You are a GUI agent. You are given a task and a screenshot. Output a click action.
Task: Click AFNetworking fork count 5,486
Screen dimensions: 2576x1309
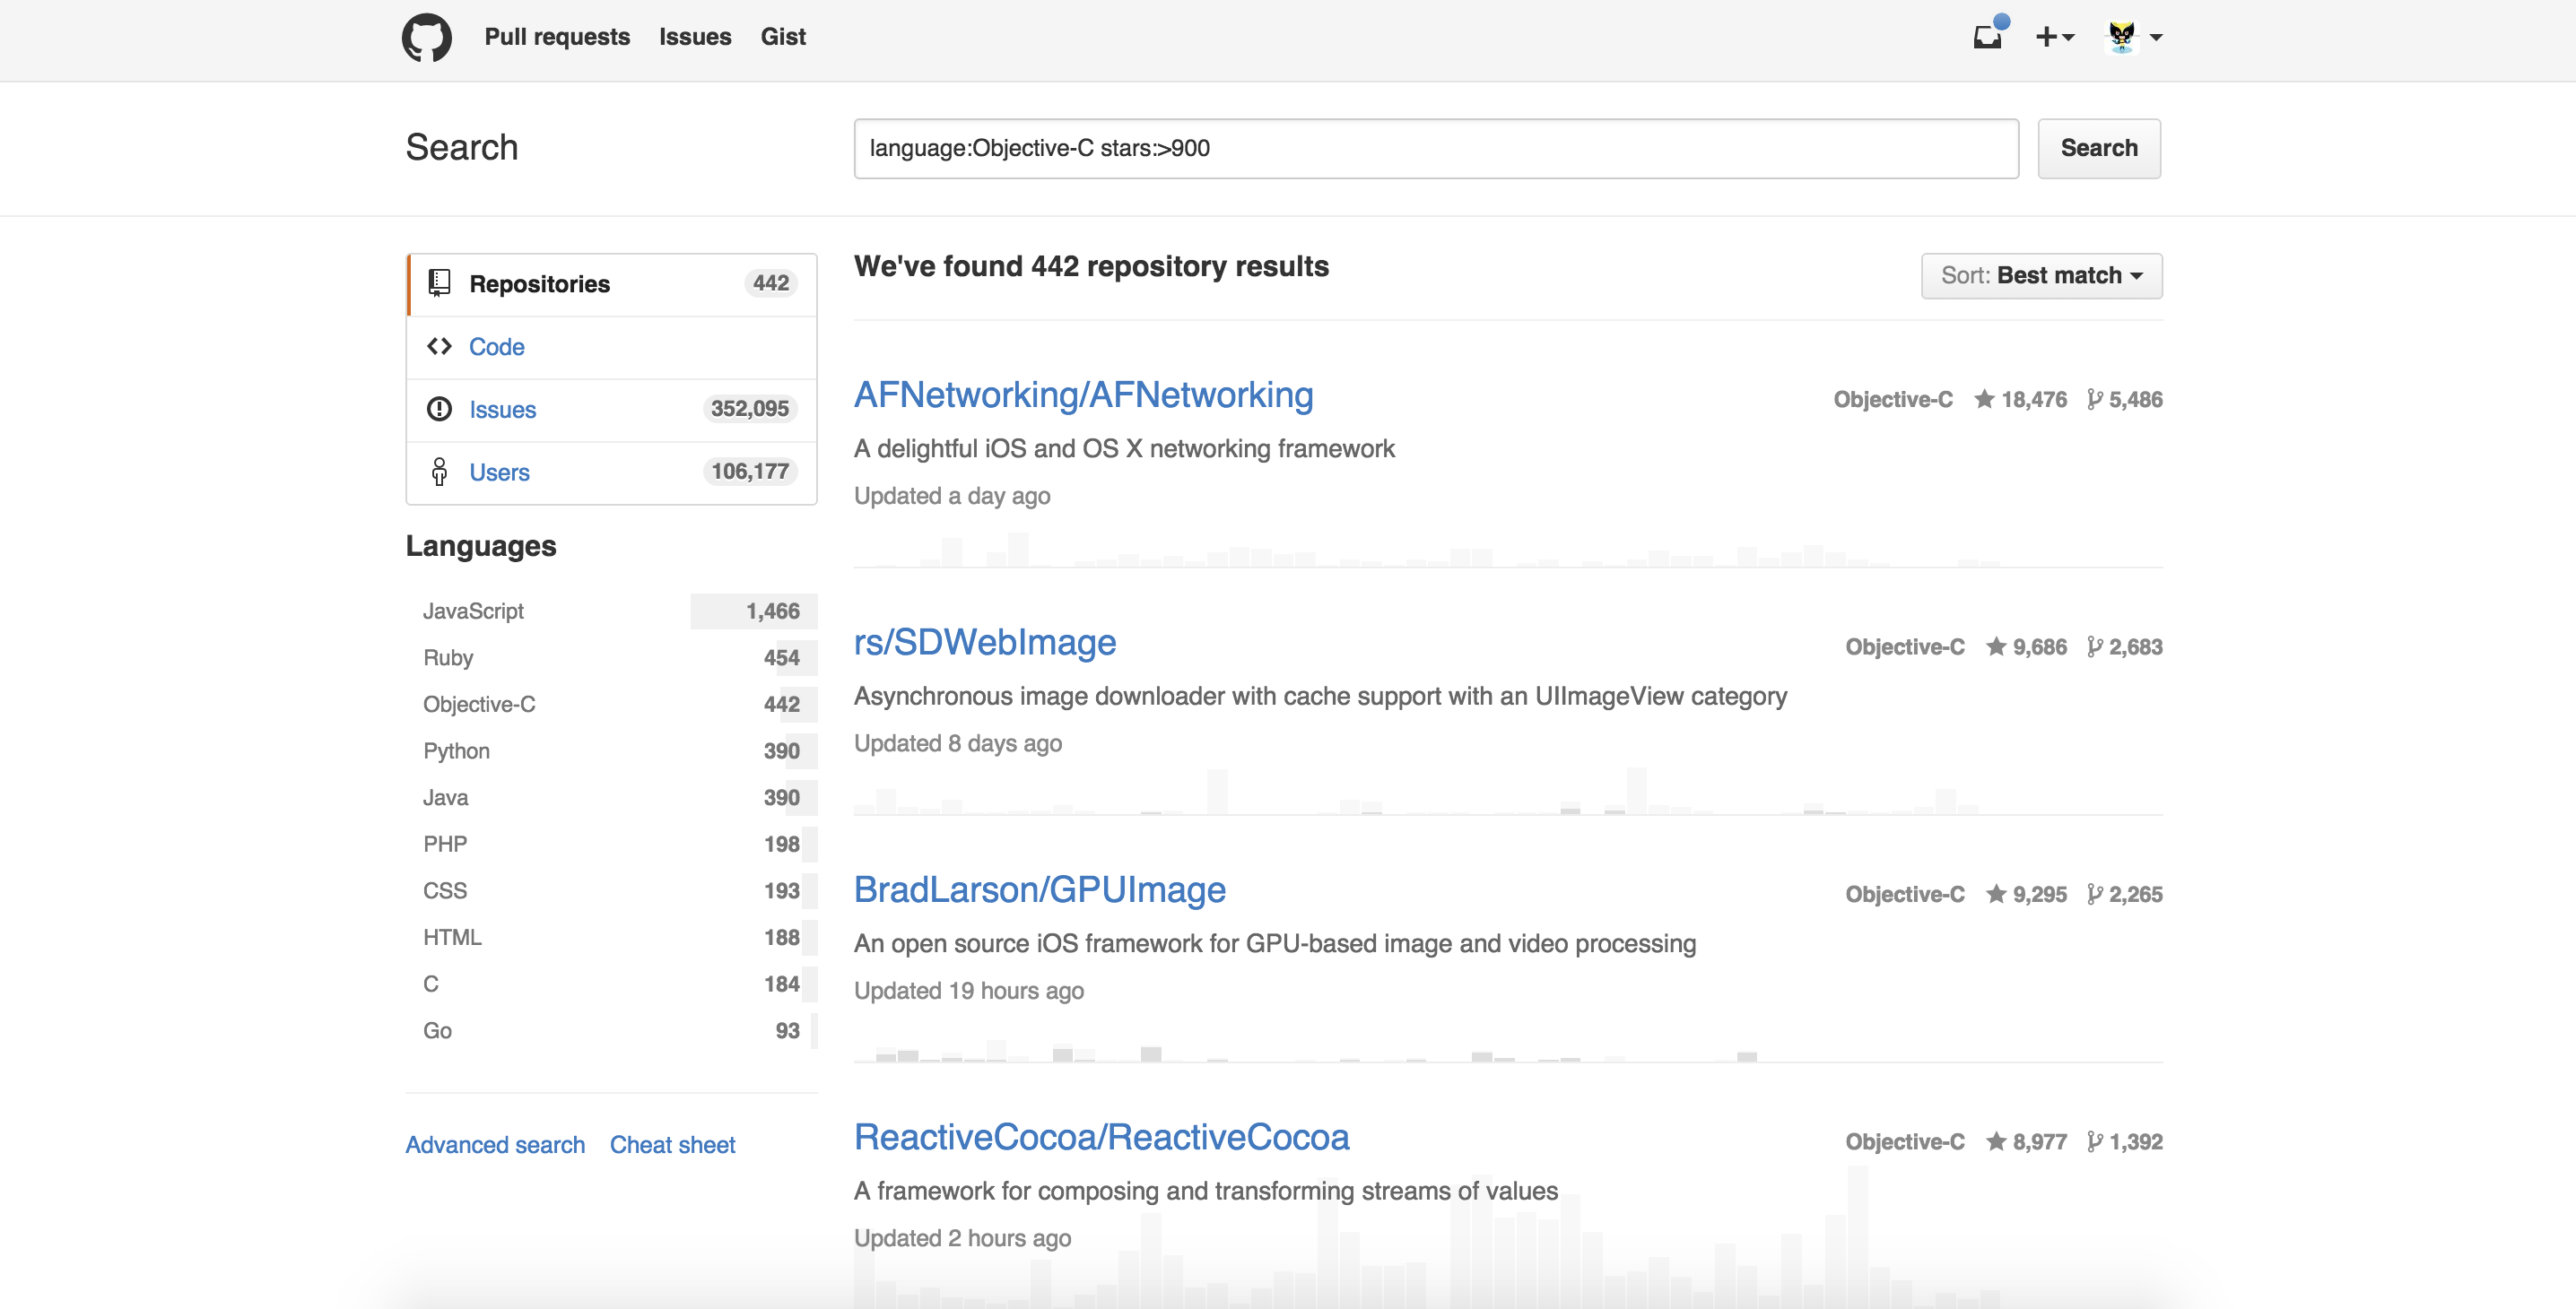pyautogui.click(x=2125, y=400)
